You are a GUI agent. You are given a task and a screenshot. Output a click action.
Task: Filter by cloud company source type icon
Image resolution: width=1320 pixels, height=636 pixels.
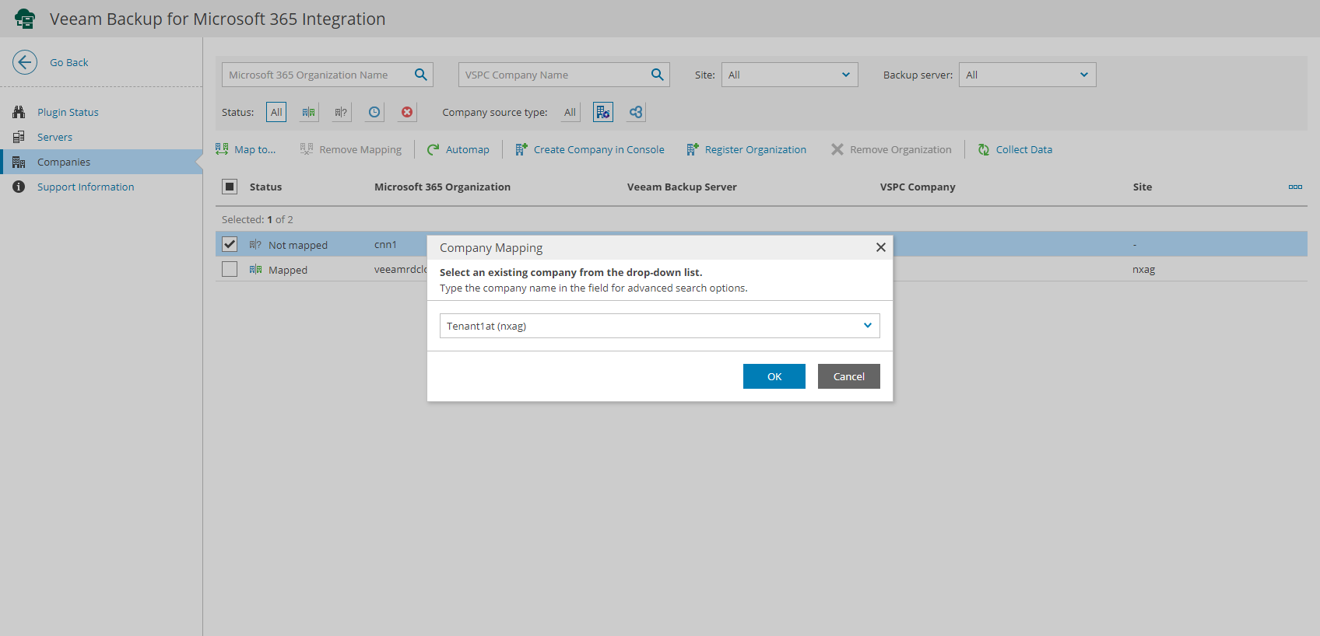coord(636,112)
